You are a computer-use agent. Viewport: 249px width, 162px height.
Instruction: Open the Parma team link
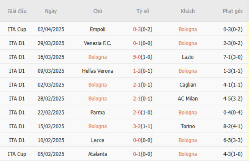97,113
